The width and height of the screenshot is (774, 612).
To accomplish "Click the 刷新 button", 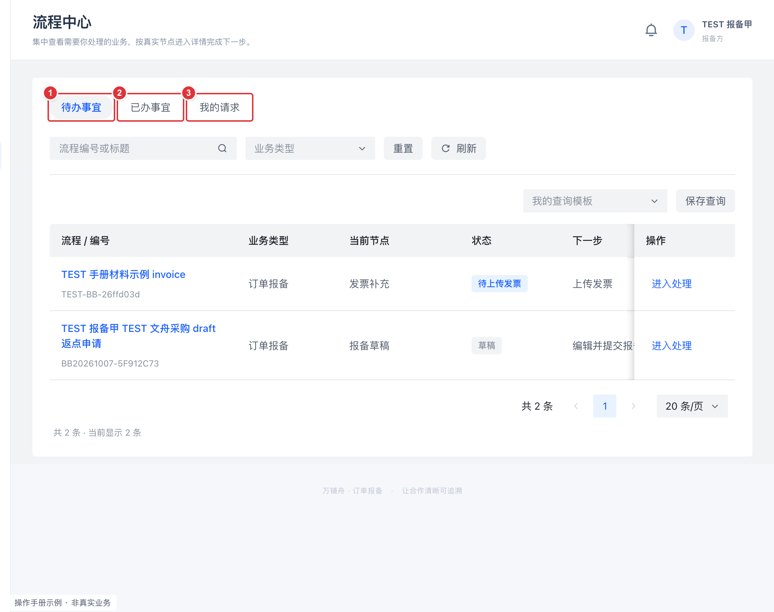I will tap(459, 148).
